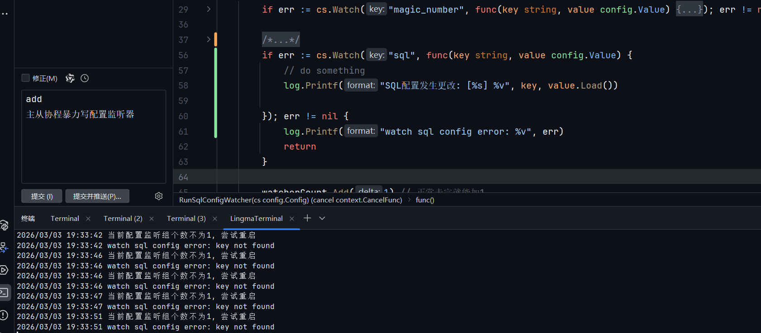Open the Services tool window sidebar icon
The height and width of the screenshot is (333, 761).
(4, 270)
